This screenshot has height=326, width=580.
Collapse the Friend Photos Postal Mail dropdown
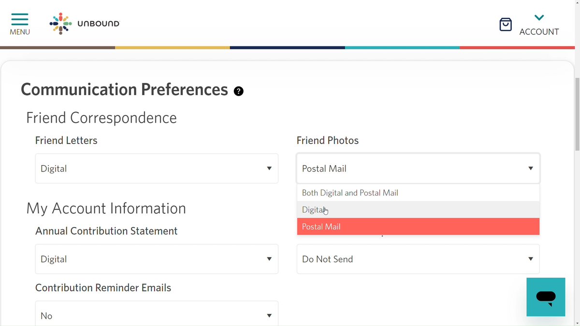(x=418, y=169)
